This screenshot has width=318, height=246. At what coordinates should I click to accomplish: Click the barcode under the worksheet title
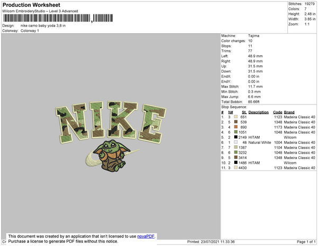coord(58,18)
